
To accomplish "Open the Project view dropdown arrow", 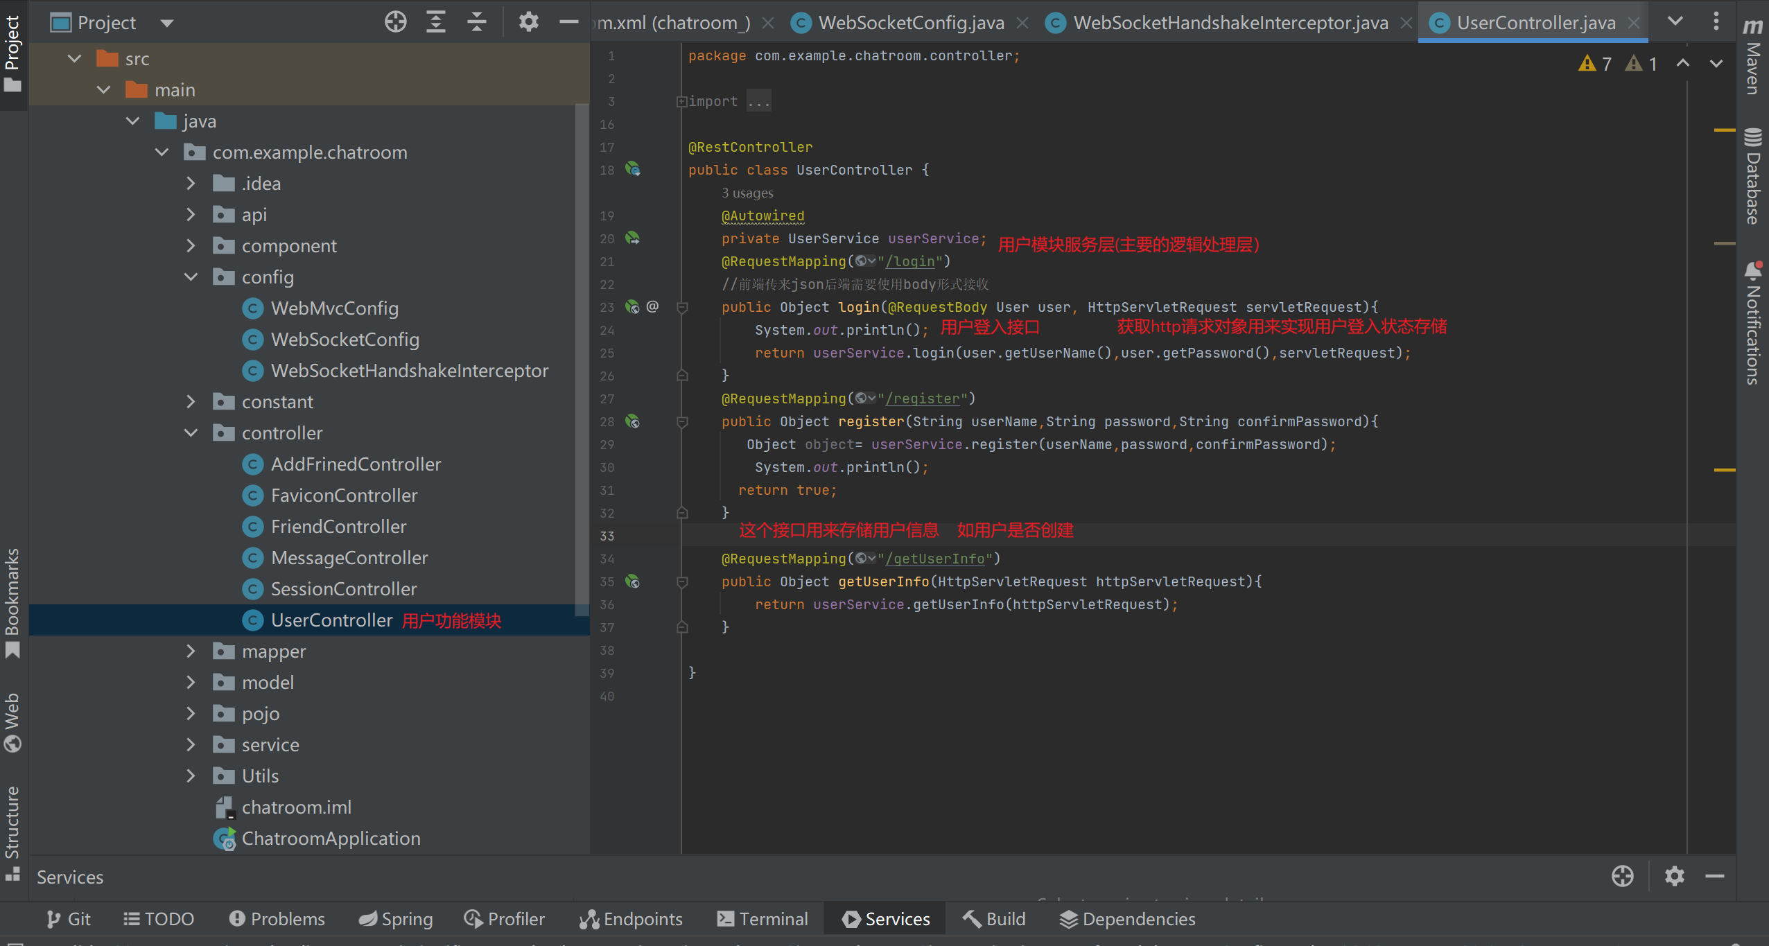I will click(x=166, y=23).
